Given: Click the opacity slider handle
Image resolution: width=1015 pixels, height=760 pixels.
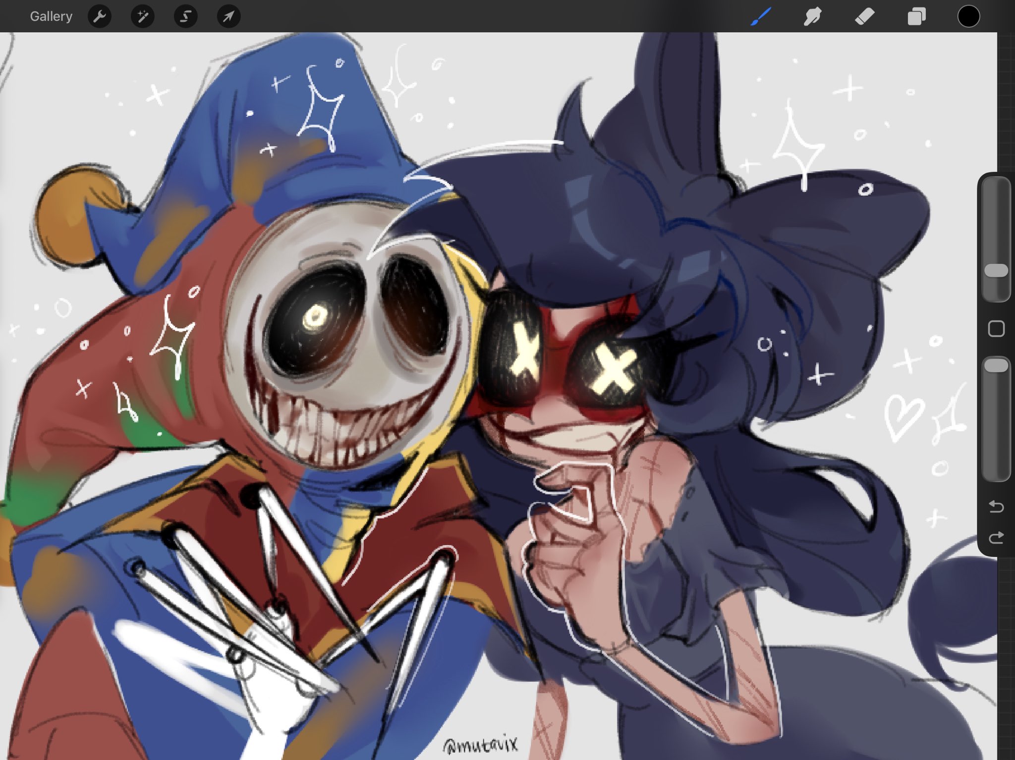Looking at the screenshot, I should (x=996, y=365).
